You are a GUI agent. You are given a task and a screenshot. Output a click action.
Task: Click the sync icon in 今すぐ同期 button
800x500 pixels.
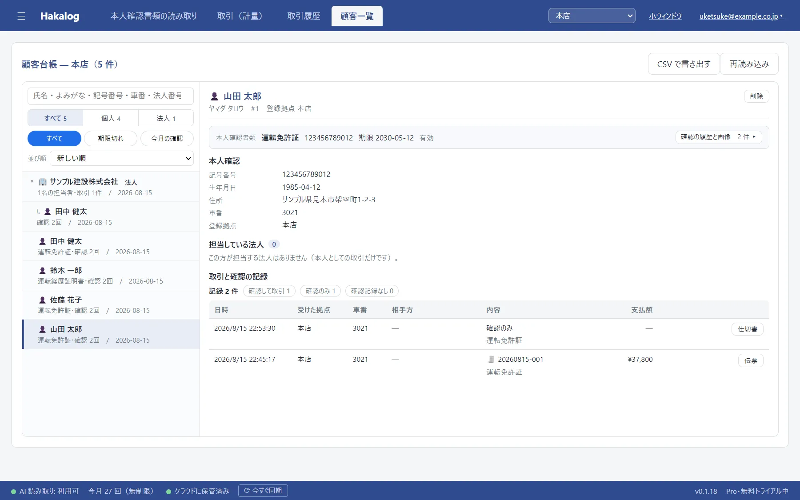[x=247, y=491]
